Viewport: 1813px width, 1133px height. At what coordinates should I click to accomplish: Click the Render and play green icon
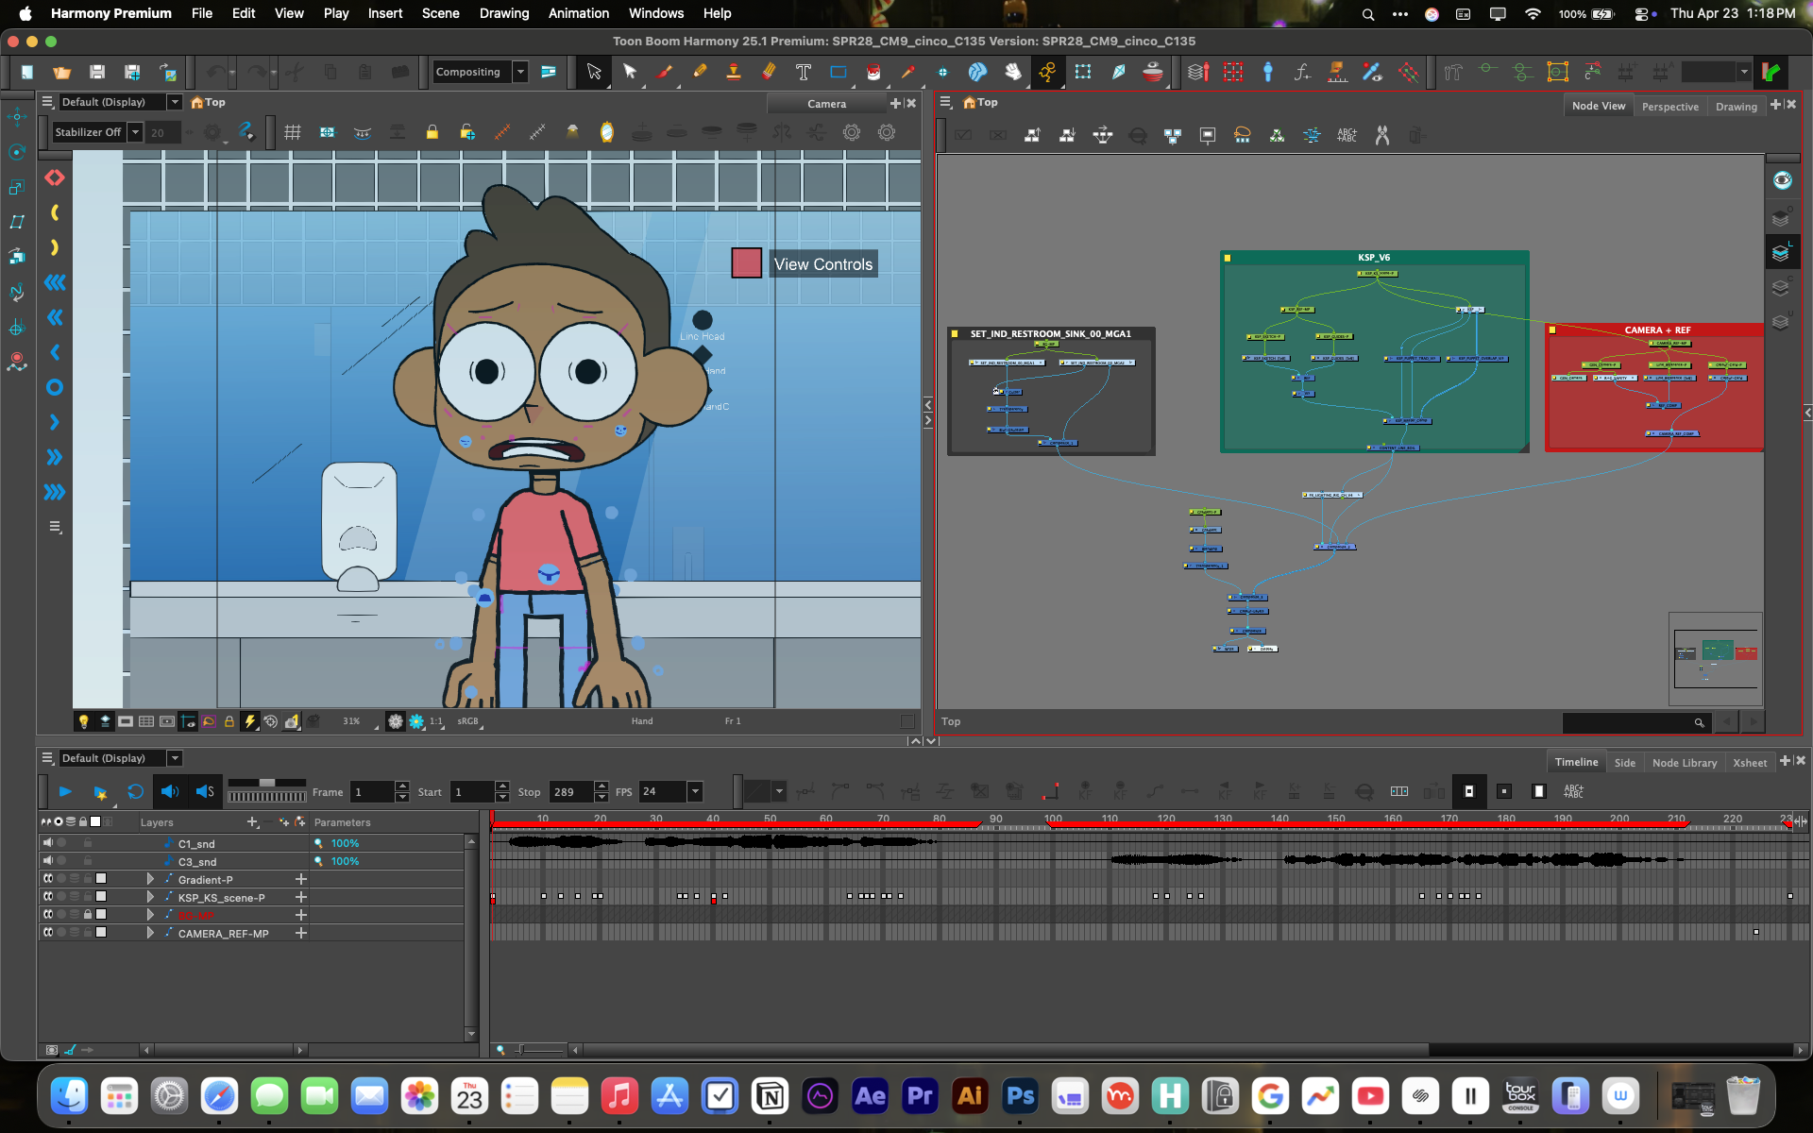1771,72
